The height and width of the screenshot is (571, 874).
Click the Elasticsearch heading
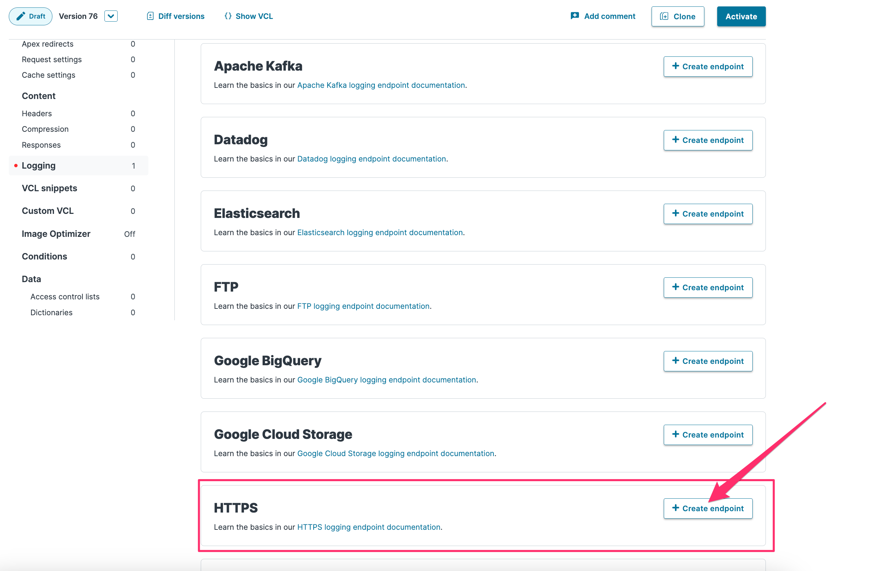(257, 213)
